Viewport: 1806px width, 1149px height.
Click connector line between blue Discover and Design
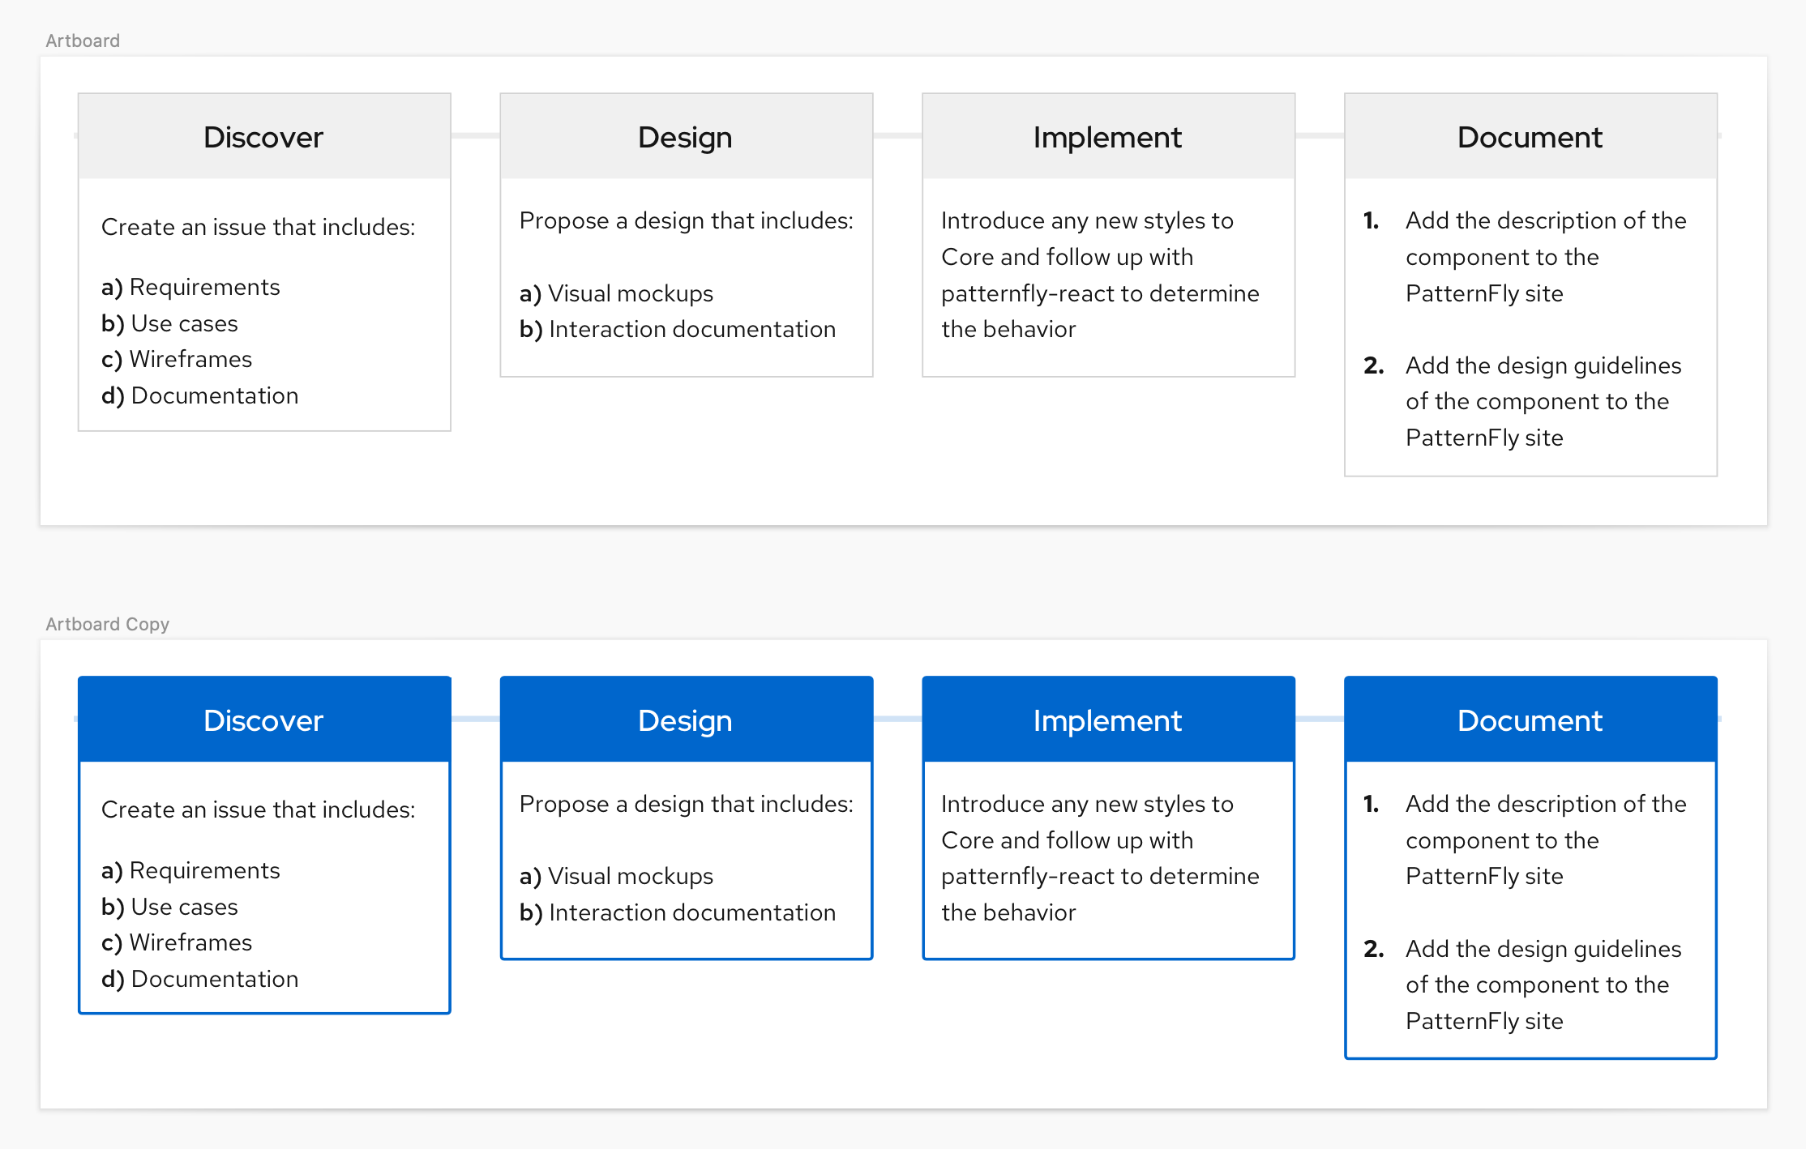click(x=476, y=719)
